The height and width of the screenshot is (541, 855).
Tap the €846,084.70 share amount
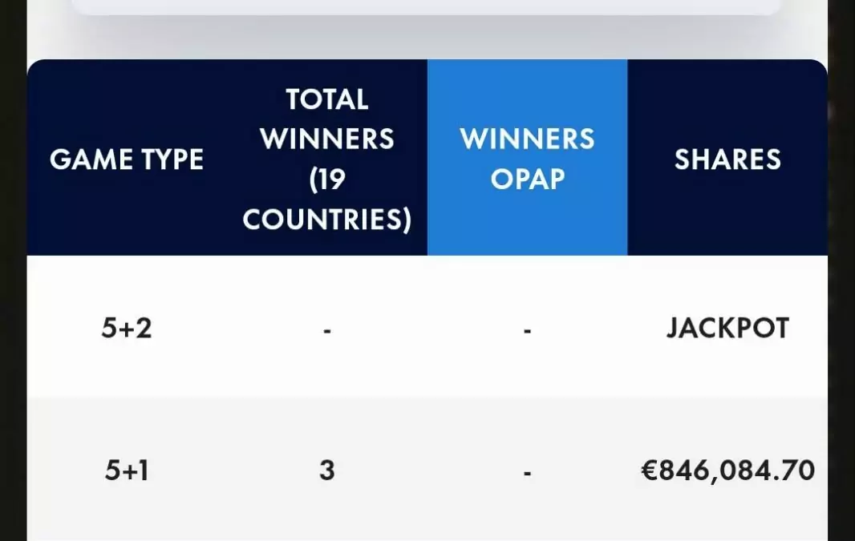click(727, 470)
